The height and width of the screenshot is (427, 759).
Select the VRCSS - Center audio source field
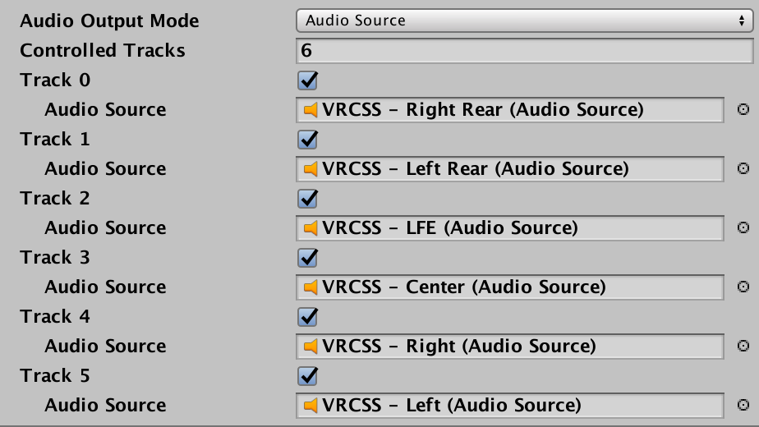point(510,287)
